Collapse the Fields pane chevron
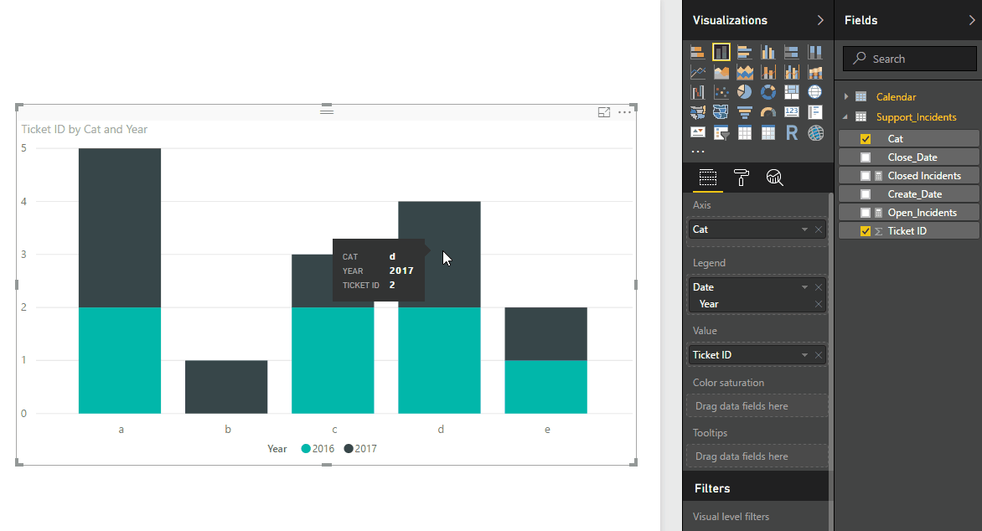Screen dimensions: 982x531 click(972, 20)
